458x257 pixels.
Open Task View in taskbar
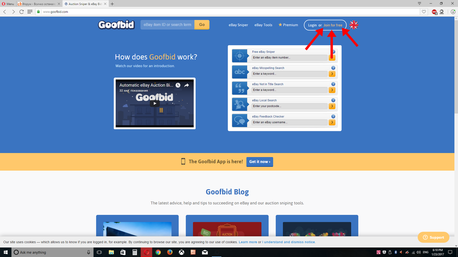[99, 252]
